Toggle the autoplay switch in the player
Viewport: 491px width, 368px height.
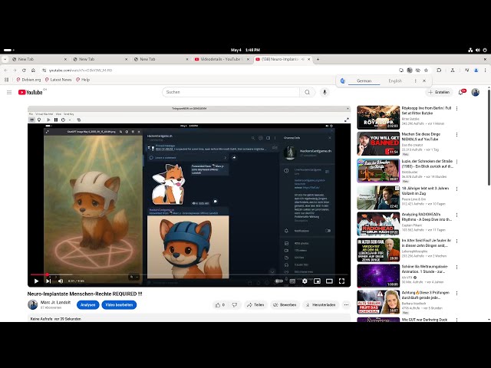(279, 281)
